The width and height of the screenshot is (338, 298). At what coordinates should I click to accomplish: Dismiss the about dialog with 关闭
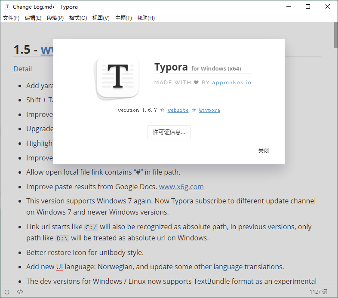point(264,151)
